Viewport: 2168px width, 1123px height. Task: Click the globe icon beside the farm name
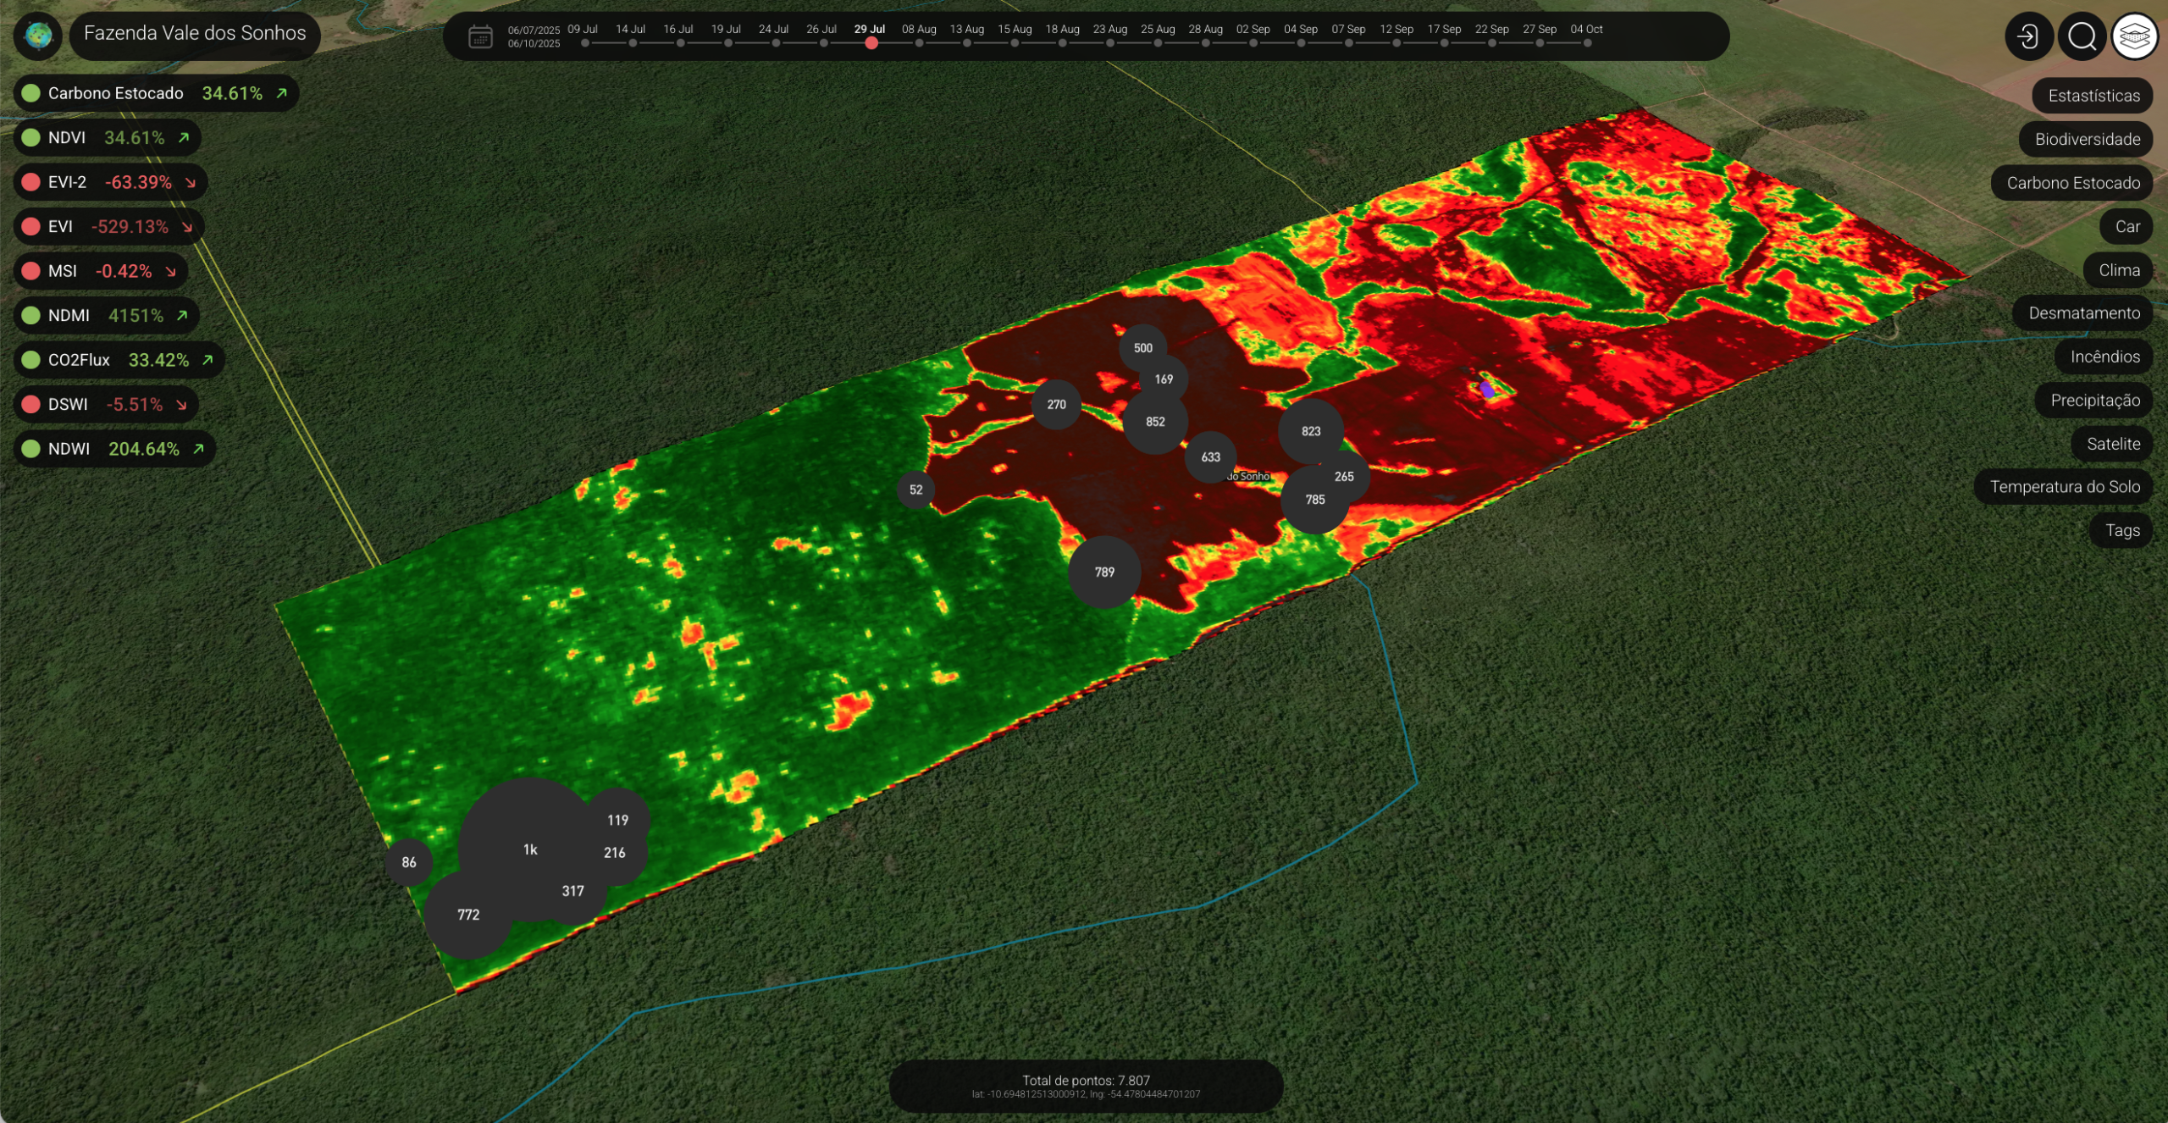click(37, 36)
